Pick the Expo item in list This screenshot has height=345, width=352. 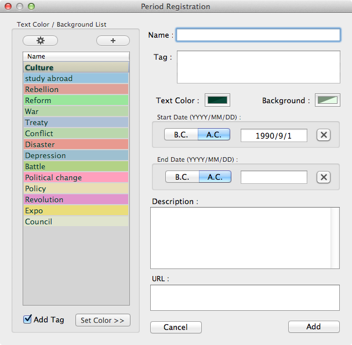pos(75,210)
